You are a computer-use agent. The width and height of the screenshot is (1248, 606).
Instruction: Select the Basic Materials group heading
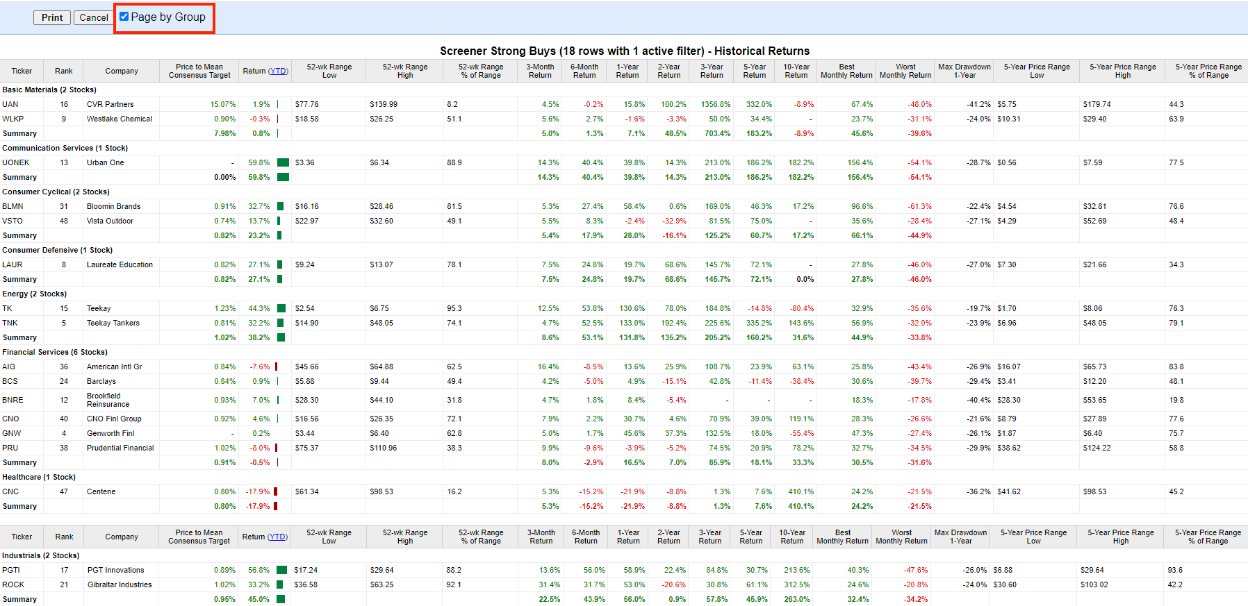tap(49, 90)
